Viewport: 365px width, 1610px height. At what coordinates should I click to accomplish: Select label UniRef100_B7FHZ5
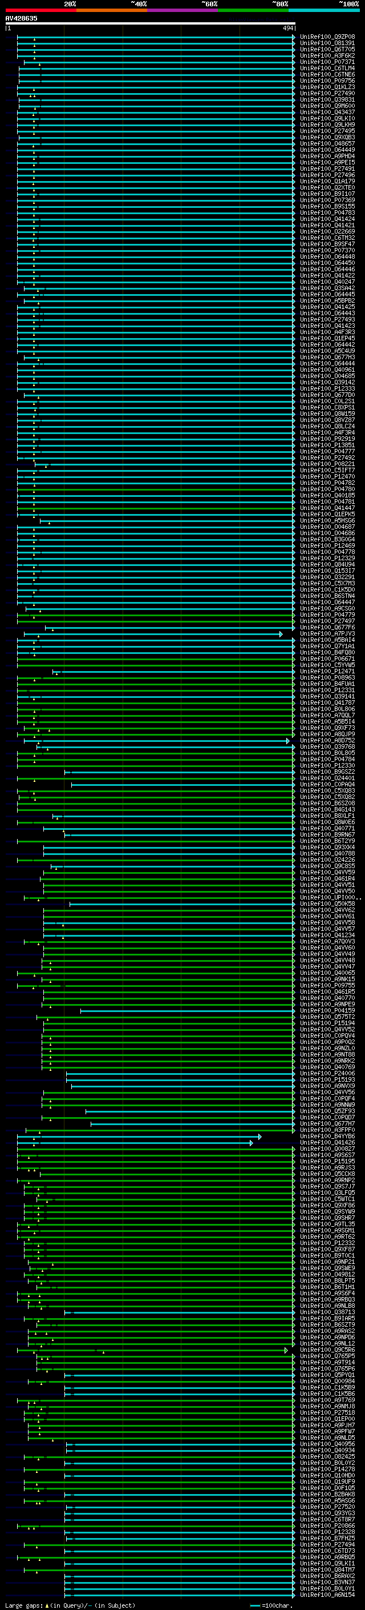tap(327, 1538)
